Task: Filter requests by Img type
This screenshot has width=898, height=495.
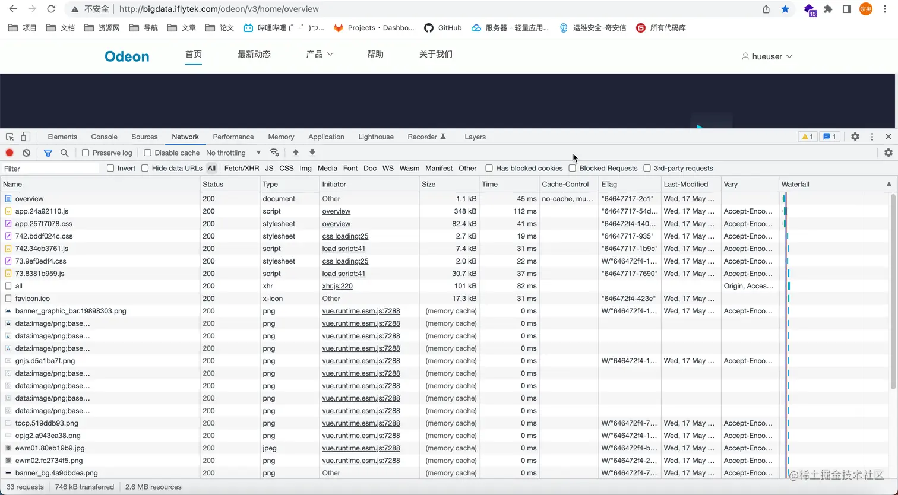Action: click(x=306, y=168)
